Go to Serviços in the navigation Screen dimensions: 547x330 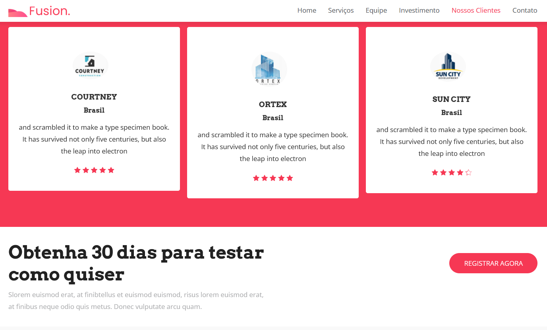tap(341, 10)
